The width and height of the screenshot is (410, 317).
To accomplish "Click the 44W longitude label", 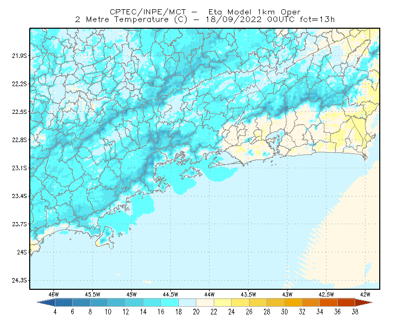I will [x=209, y=294].
